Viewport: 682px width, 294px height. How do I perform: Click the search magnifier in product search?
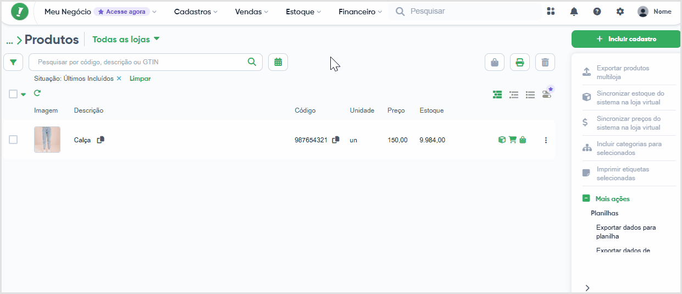click(252, 62)
